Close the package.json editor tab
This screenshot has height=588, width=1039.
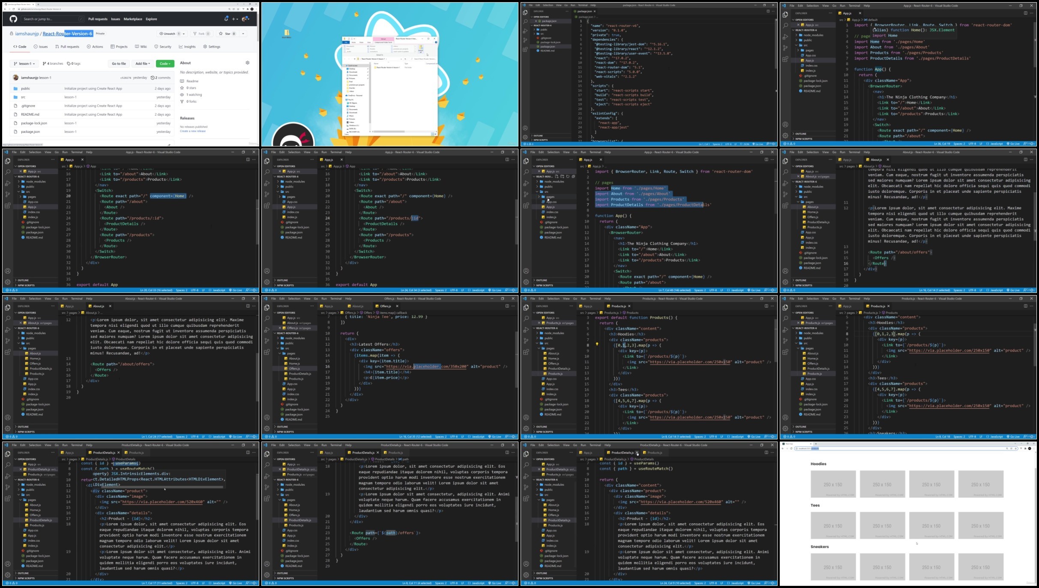tap(595, 11)
